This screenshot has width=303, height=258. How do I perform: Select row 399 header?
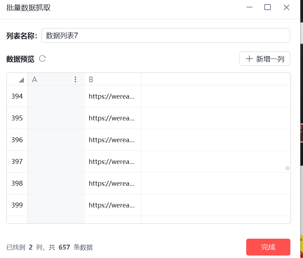(17, 205)
